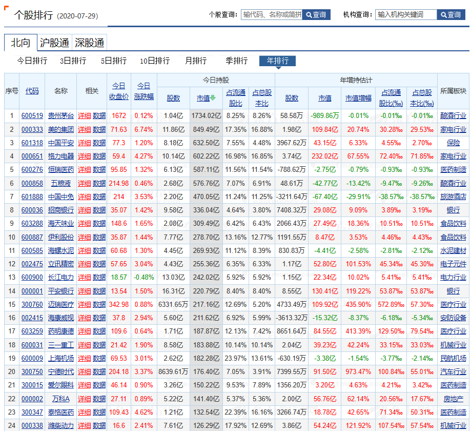Open 水泥建材 sector link

pos(453,250)
